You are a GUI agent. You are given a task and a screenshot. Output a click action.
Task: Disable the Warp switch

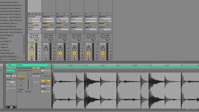coord(36,68)
